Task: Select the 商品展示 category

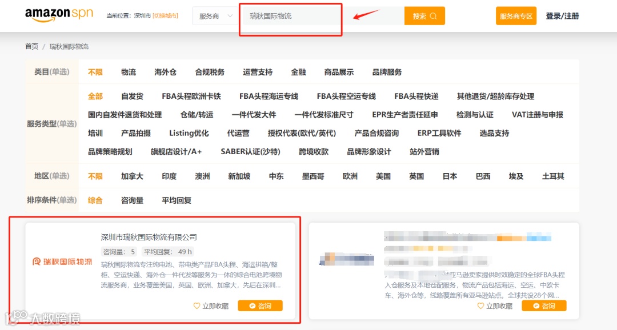Action: point(339,72)
